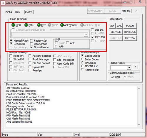Enable the Factory Set checkbox
This screenshot has width=147, height=138.
coord(31,40)
